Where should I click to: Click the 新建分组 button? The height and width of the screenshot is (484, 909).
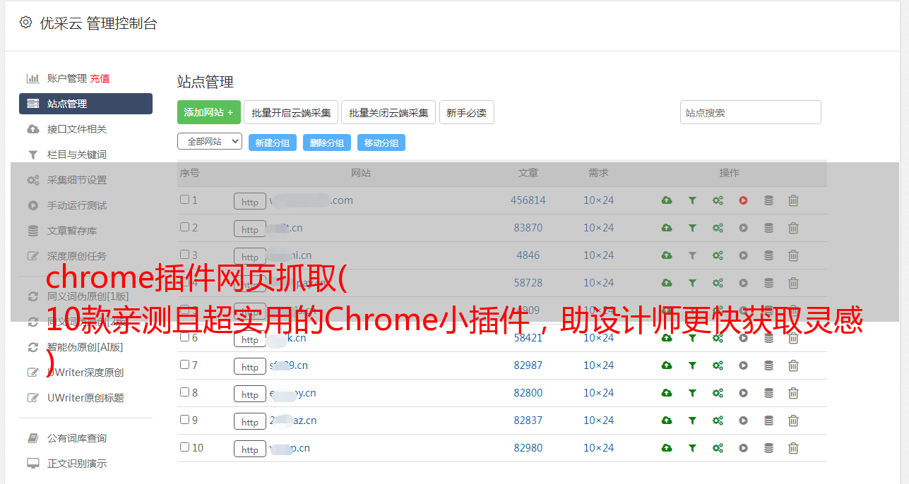tap(273, 143)
